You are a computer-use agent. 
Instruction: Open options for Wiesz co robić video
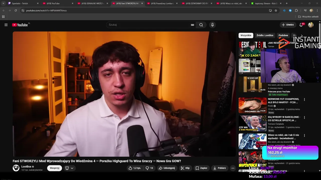click(304, 135)
